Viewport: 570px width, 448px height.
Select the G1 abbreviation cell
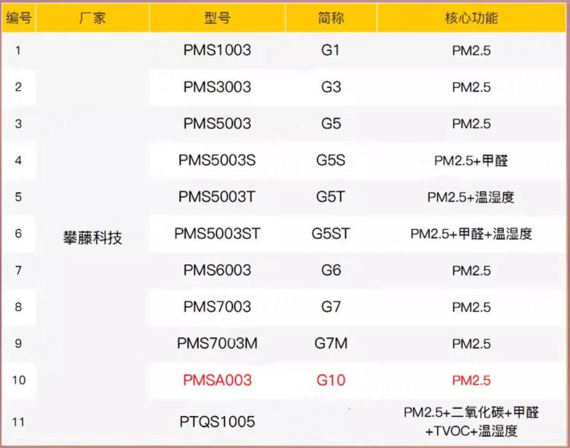330,50
